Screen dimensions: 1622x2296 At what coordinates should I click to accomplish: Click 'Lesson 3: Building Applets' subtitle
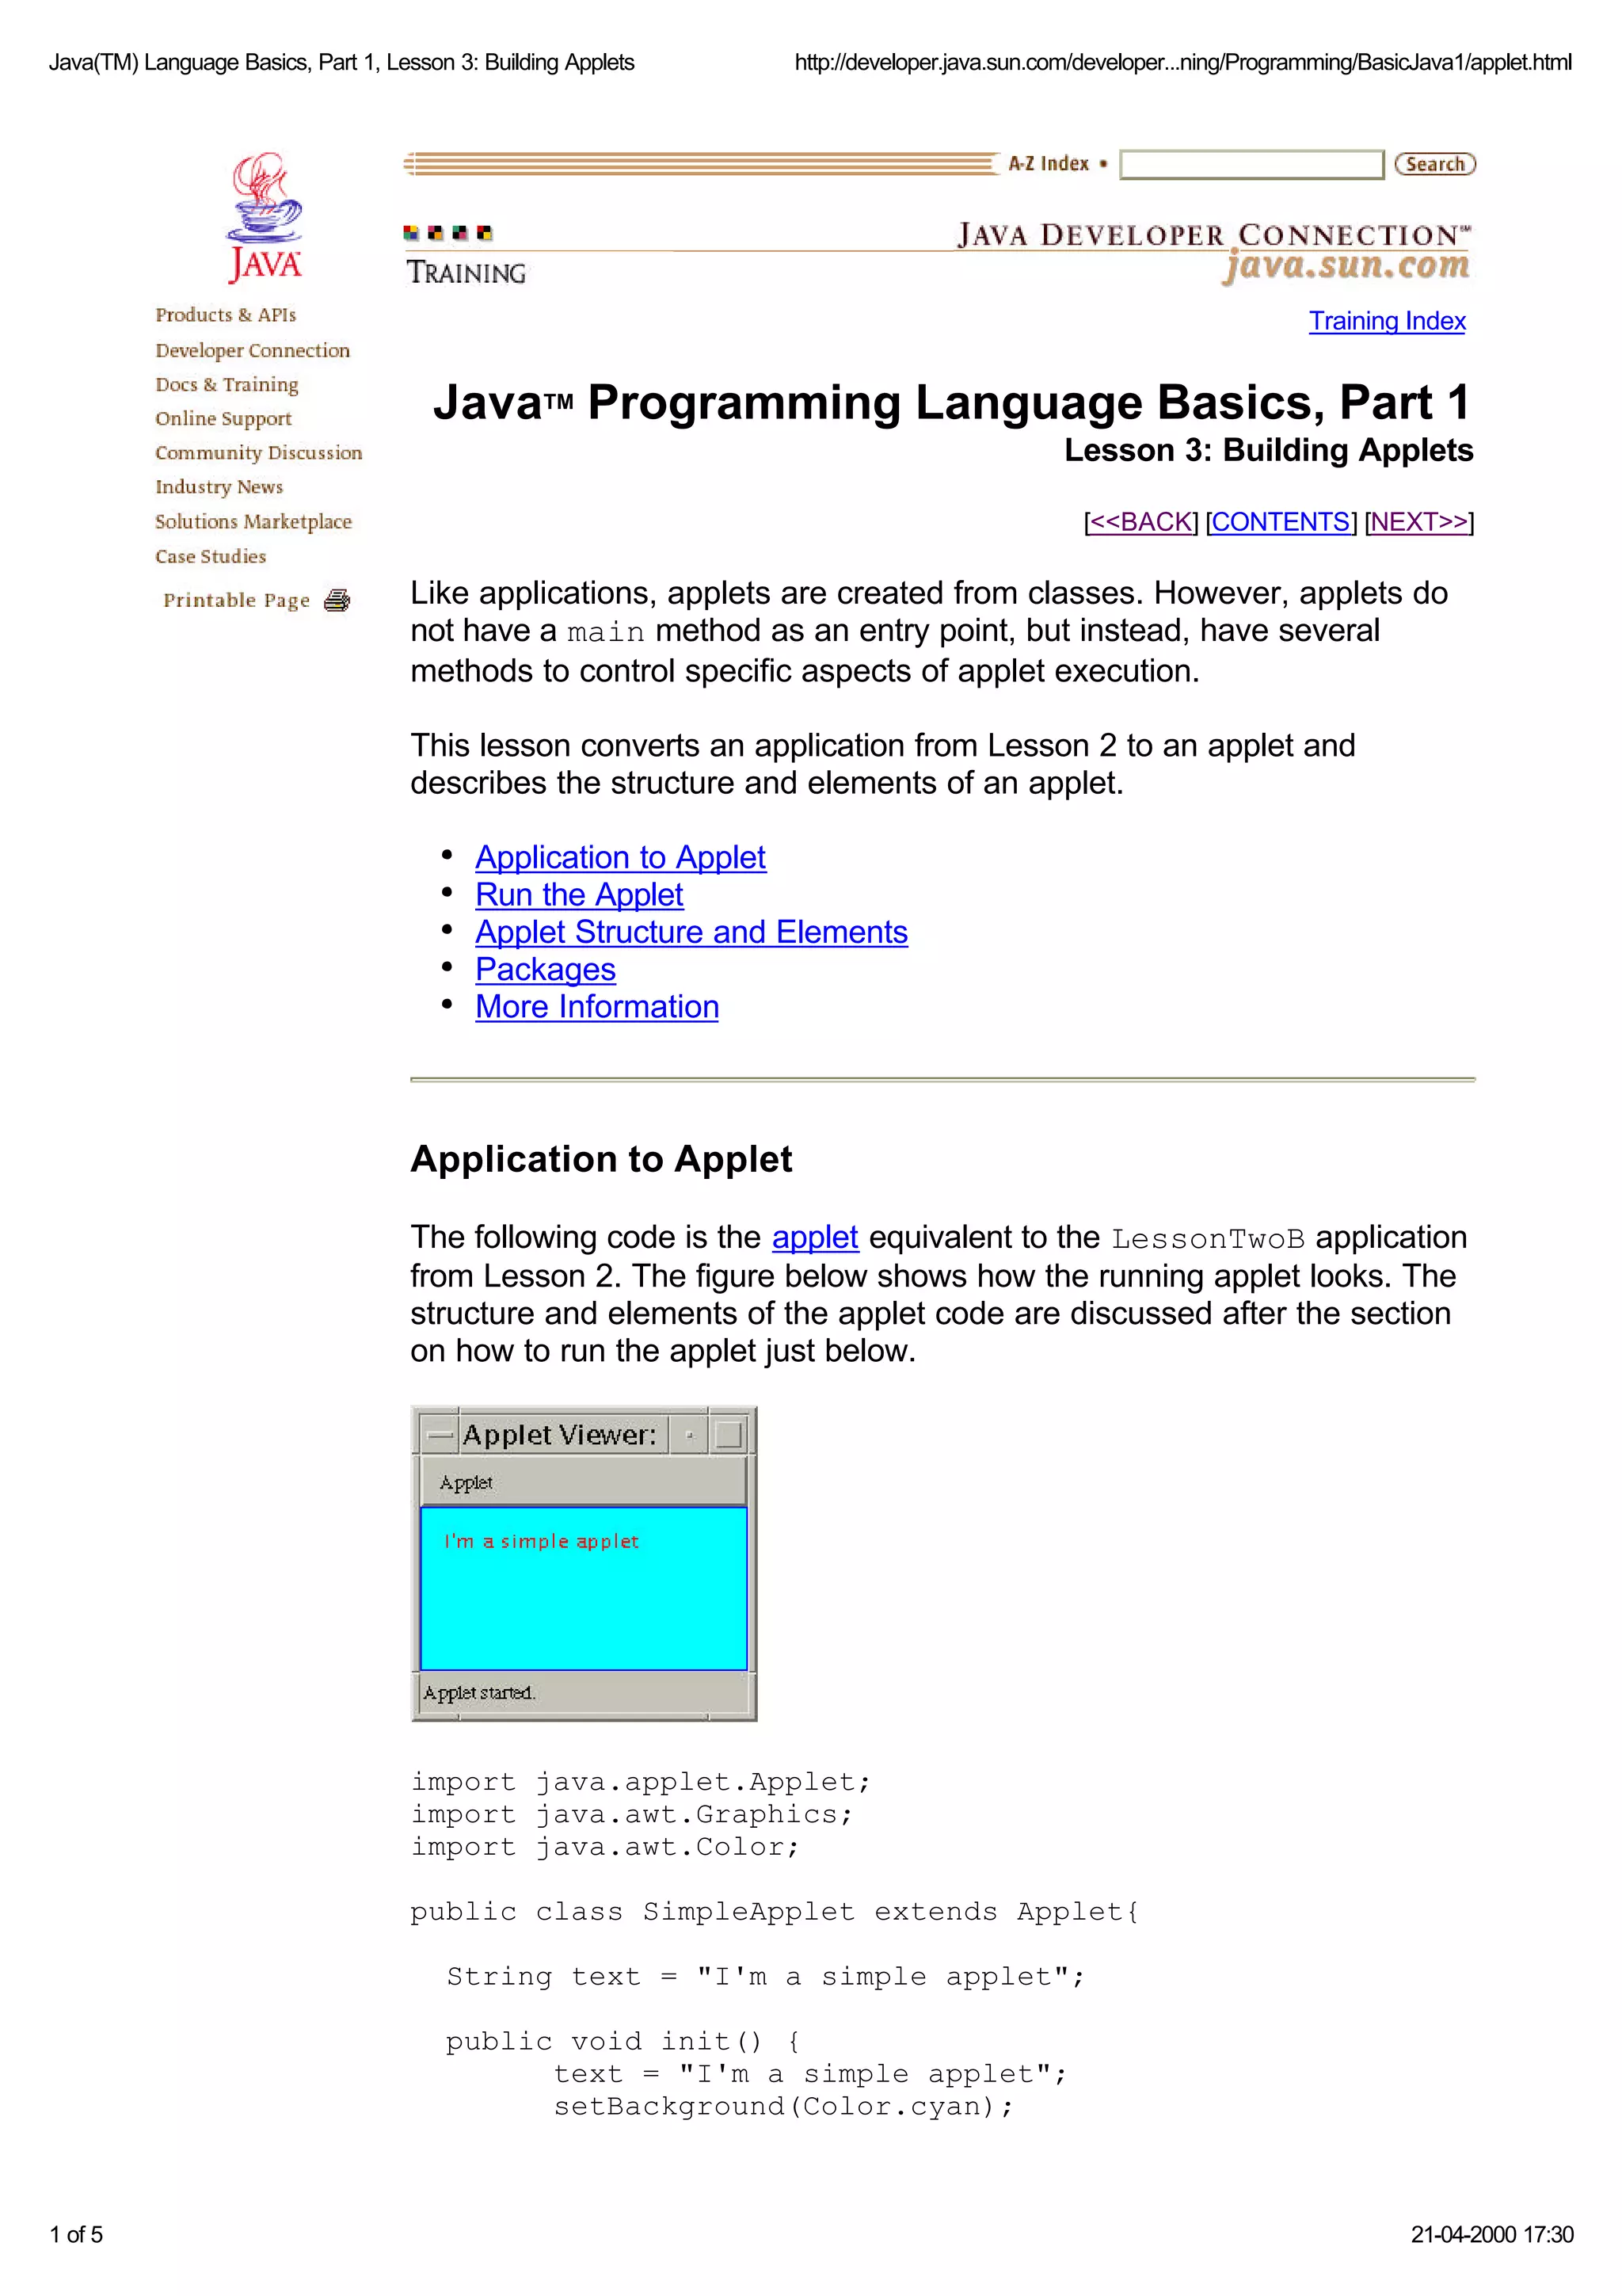1268,451
